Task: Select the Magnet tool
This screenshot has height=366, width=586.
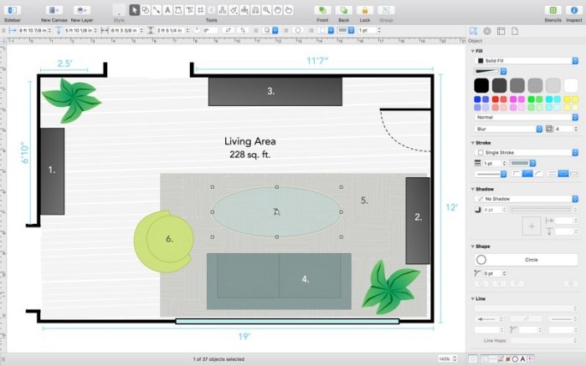Action: (255, 10)
